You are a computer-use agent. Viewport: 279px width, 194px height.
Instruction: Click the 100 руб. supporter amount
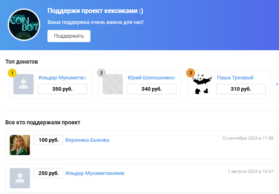pos(49,140)
